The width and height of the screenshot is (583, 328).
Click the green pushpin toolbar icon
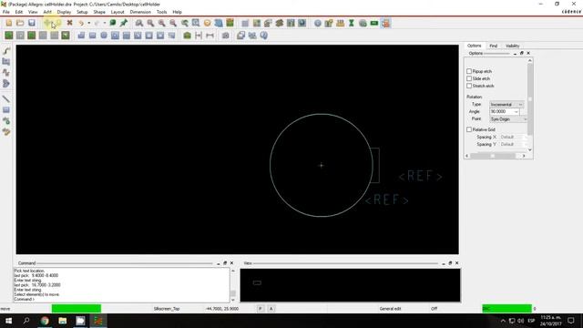tap(124, 23)
